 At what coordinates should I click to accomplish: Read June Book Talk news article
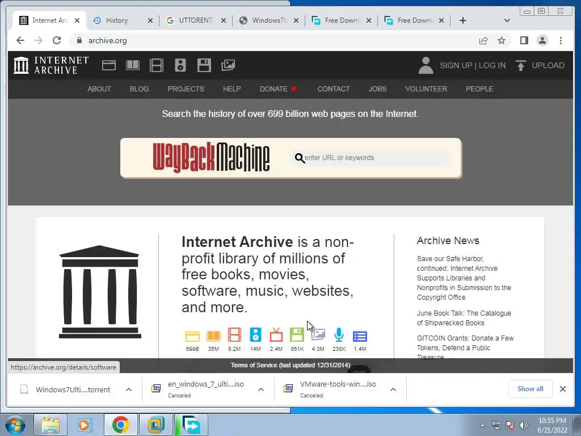(x=464, y=318)
